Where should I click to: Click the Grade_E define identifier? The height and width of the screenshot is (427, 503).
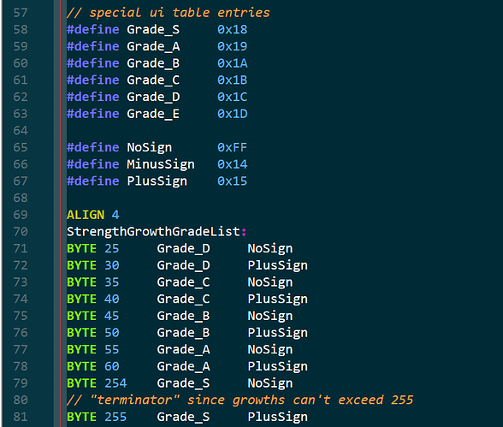[153, 114]
